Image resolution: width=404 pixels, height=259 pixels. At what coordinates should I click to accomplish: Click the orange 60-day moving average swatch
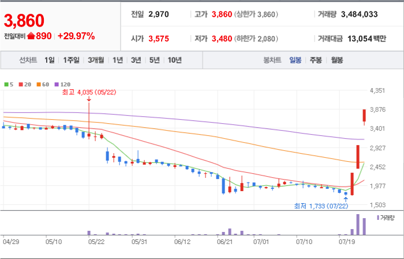38,85
